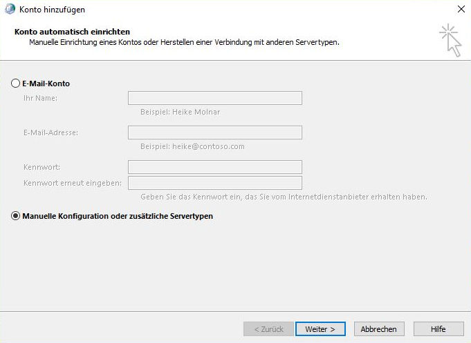Click the sparkling cursor wizard icon

450,39
